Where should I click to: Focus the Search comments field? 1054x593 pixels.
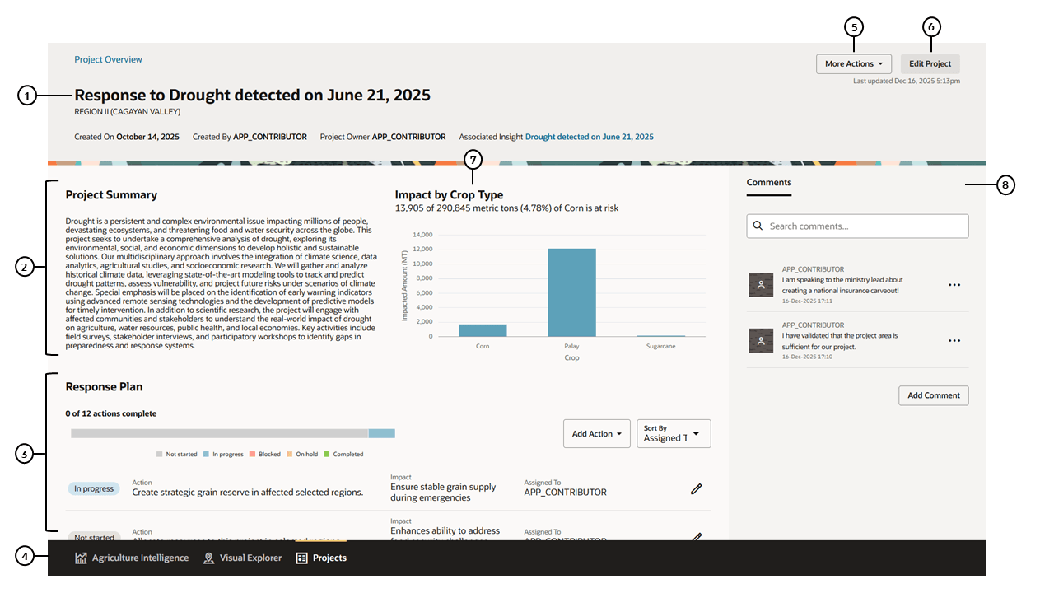(857, 226)
